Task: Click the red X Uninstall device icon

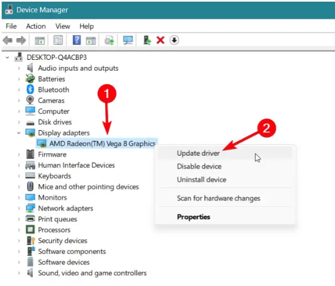Action: click(161, 40)
